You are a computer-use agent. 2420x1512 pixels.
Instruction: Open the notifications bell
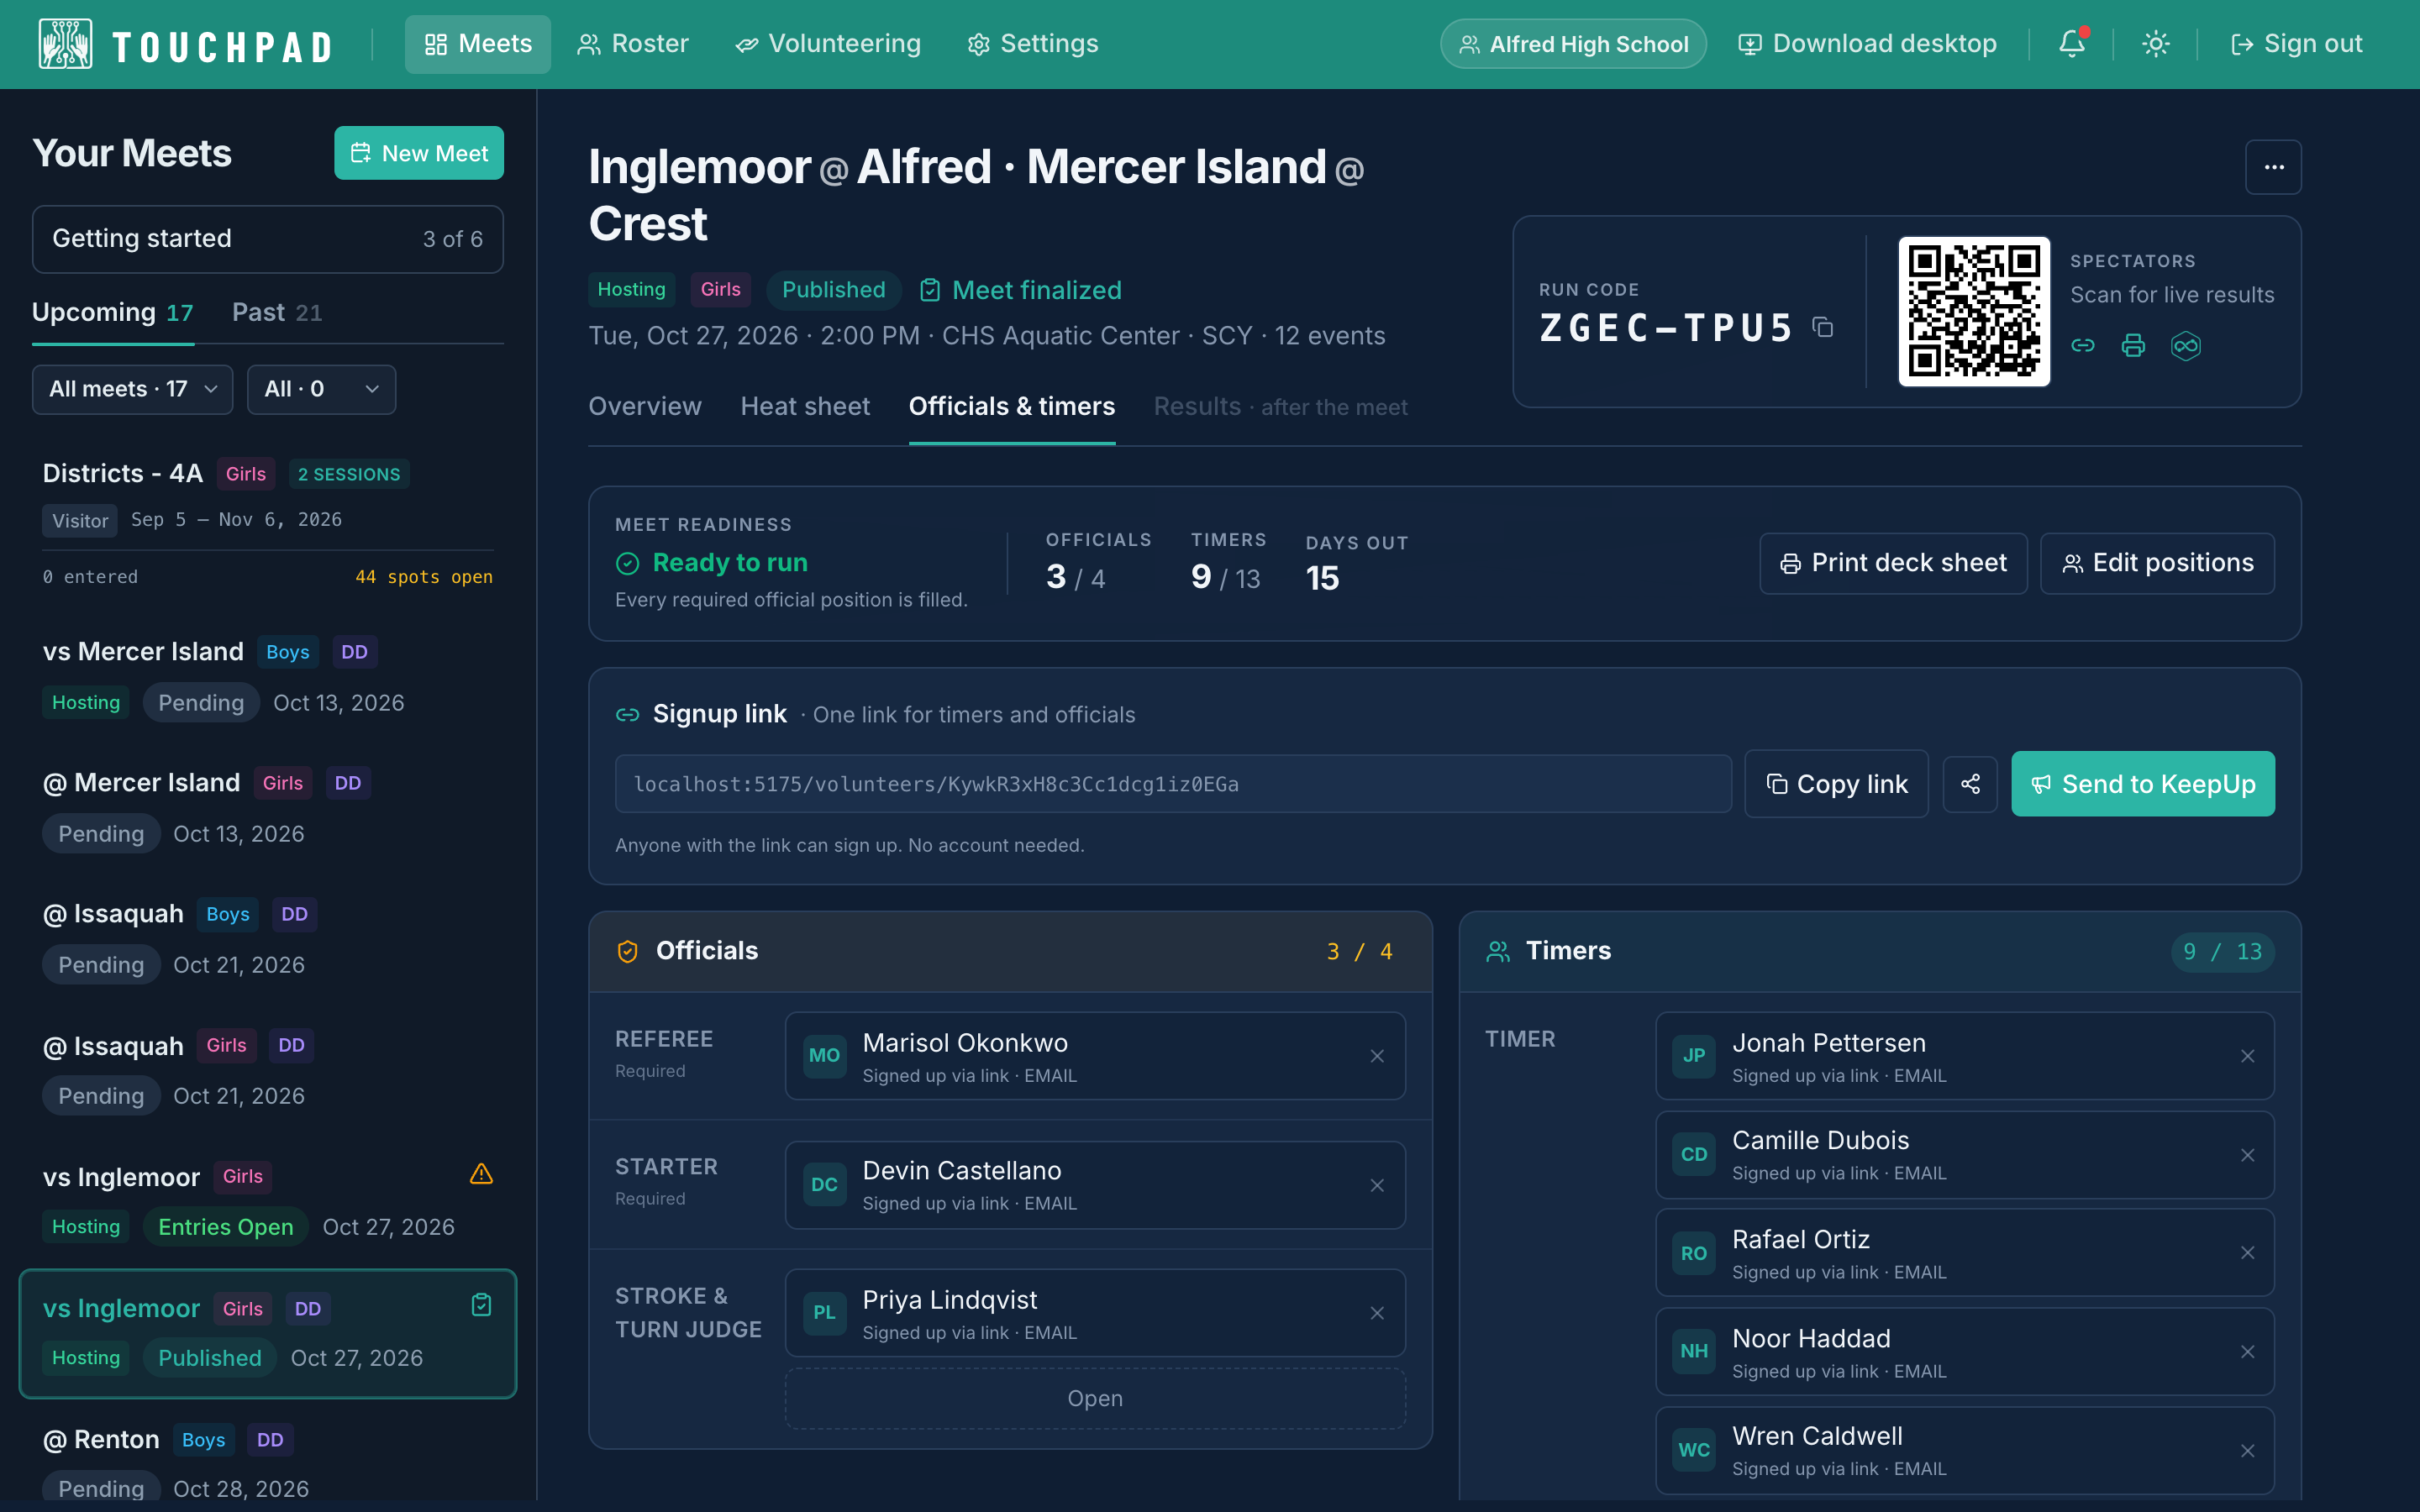(2072, 44)
